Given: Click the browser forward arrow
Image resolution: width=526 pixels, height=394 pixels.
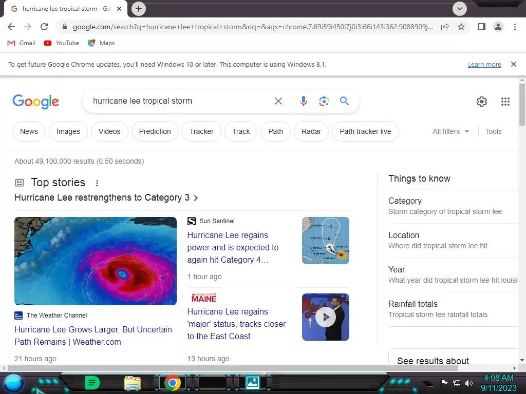Looking at the screenshot, I should point(28,27).
